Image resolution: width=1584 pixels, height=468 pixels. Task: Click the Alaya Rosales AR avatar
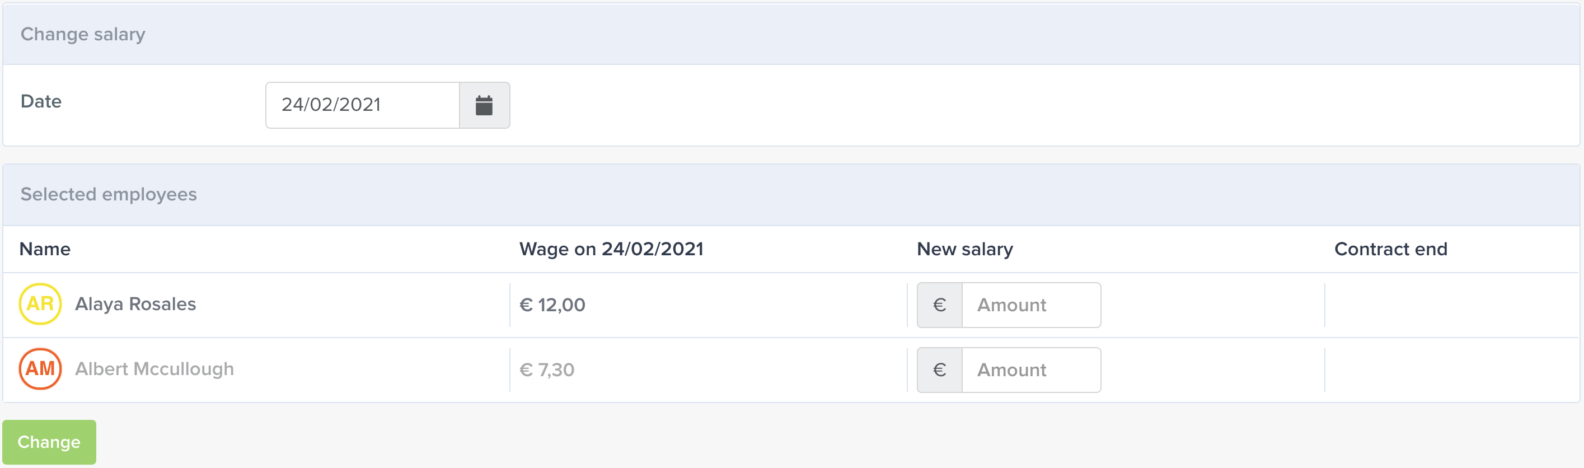pyautogui.click(x=40, y=304)
